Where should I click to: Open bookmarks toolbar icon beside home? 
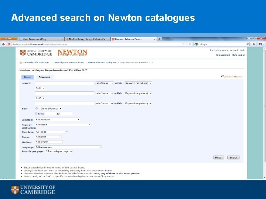pyautogui.click(x=261, y=44)
